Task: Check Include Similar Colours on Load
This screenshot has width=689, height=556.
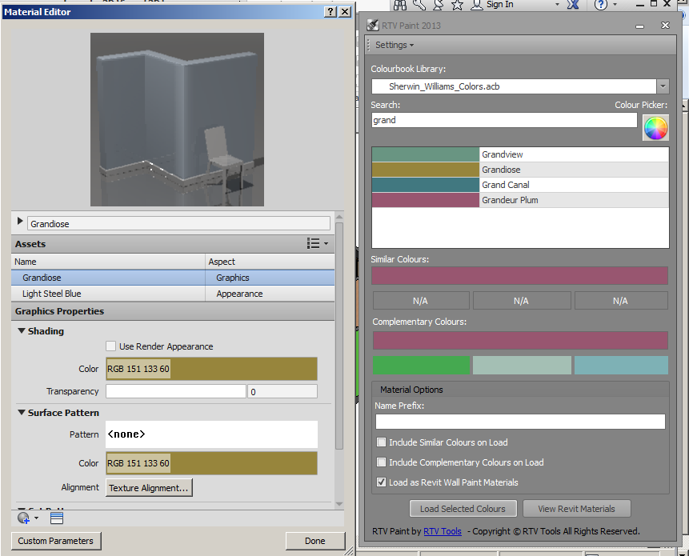Action: [x=382, y=442]
